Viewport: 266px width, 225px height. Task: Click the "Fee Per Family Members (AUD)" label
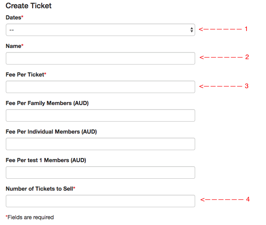pyautogui.click(x=47, y=103)
